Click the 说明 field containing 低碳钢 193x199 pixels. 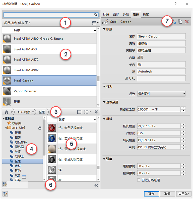tap(161, 43)
